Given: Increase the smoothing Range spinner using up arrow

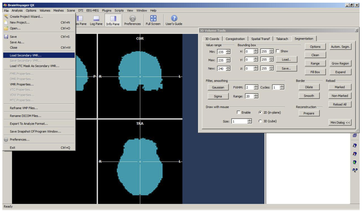Looking at the screenshot, I should (256, 95).
